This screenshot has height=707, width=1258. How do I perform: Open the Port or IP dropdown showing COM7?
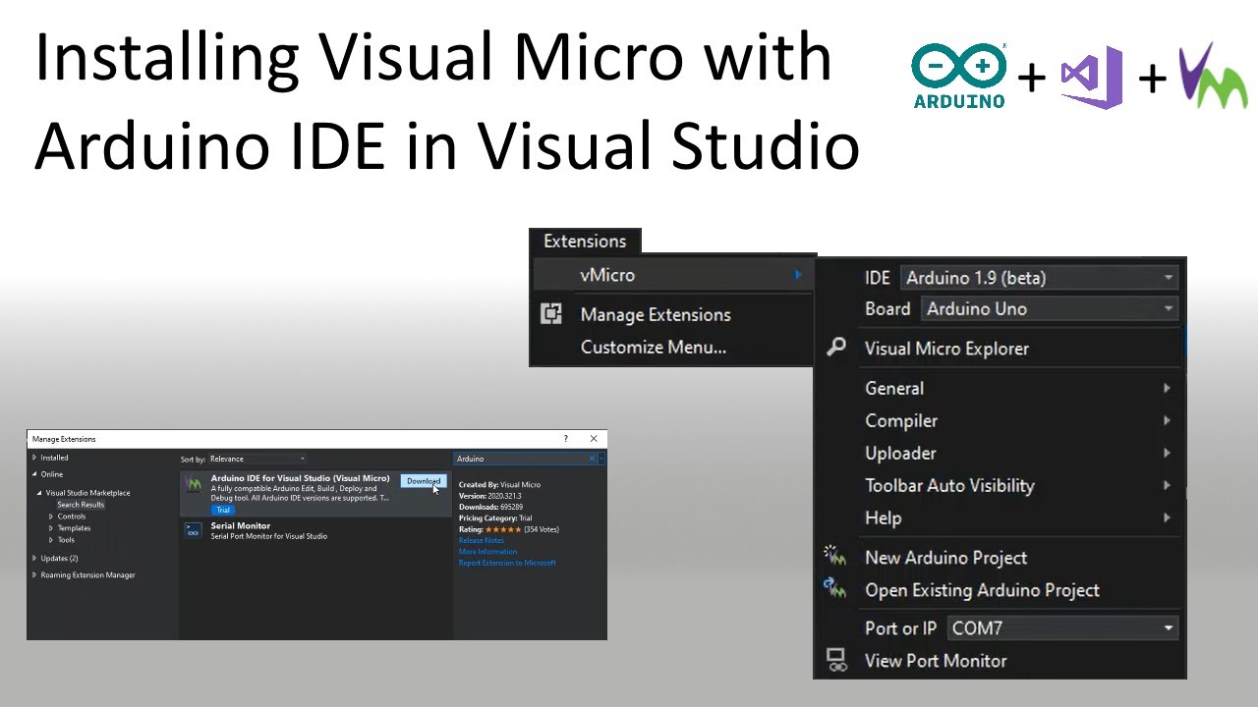point(1062,628)
